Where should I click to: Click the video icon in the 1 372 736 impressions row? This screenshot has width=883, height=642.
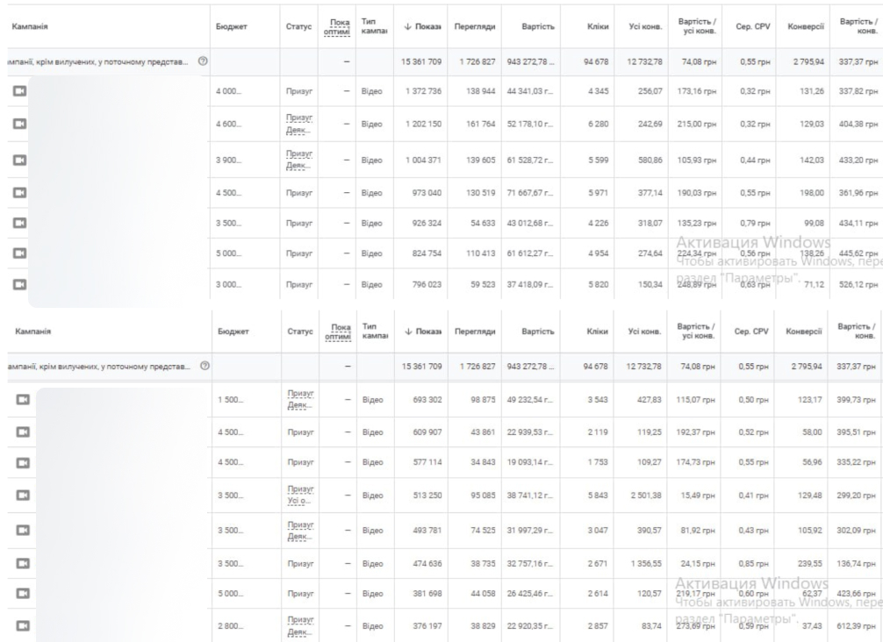click(x=19, y=90)
